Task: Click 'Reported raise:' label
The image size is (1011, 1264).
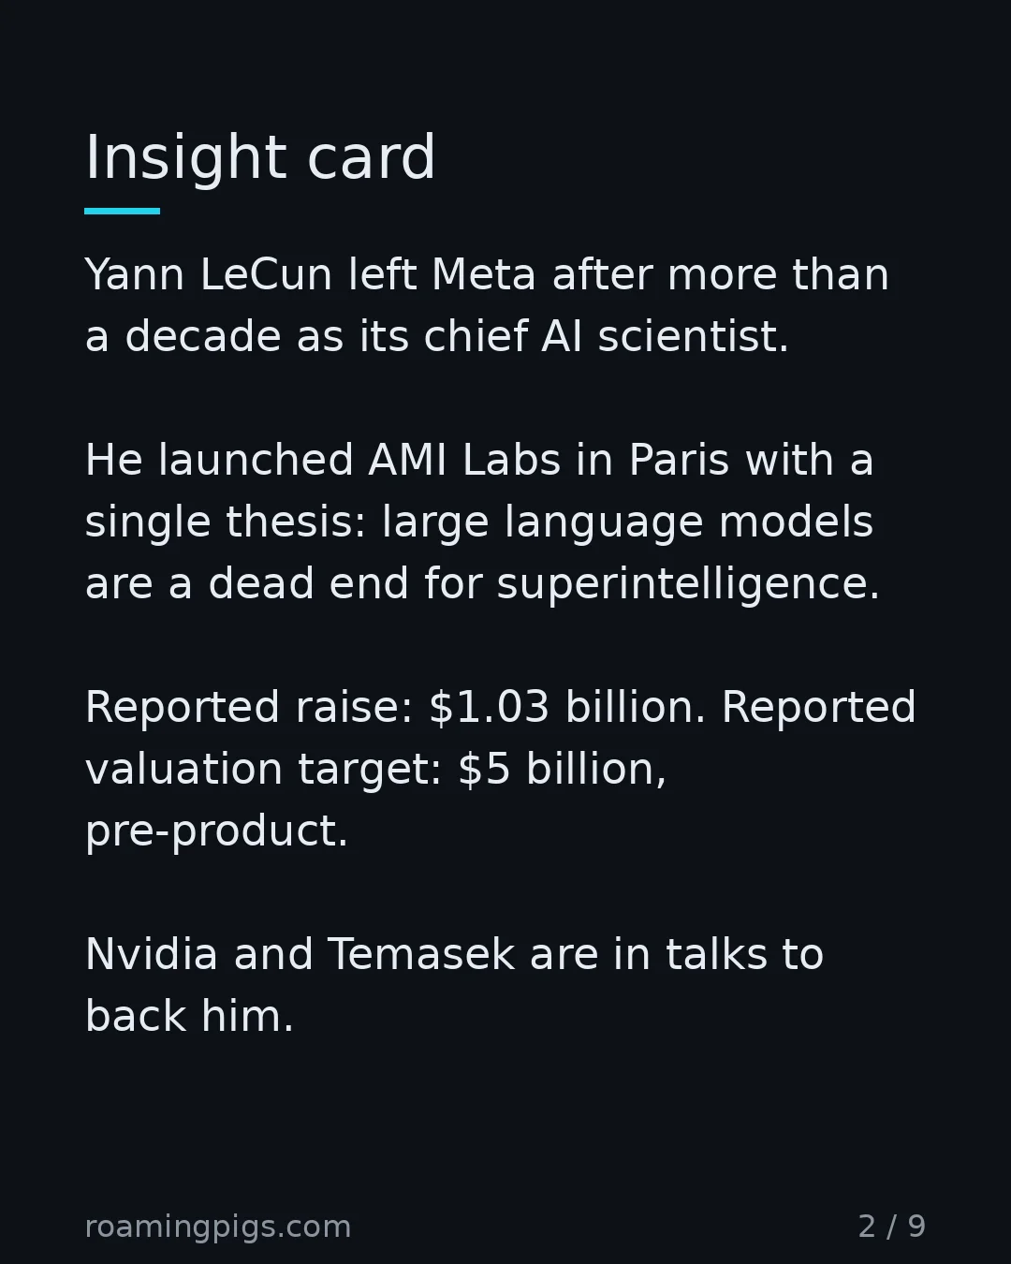Action: pyautogui.click(x=249, y=708)
